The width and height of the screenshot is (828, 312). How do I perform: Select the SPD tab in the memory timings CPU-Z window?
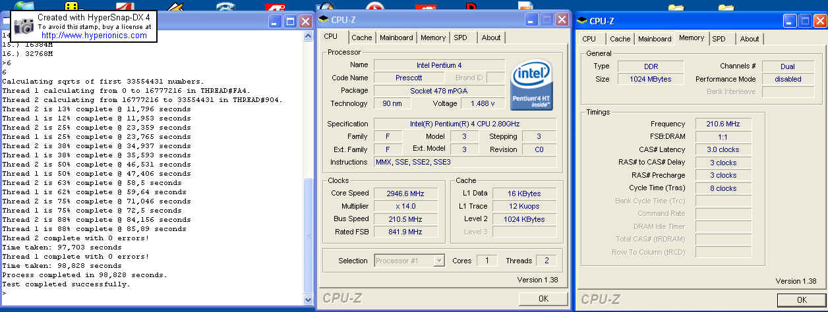coord(719,39)
